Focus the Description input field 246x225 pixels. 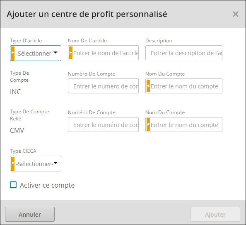[184, 53]
